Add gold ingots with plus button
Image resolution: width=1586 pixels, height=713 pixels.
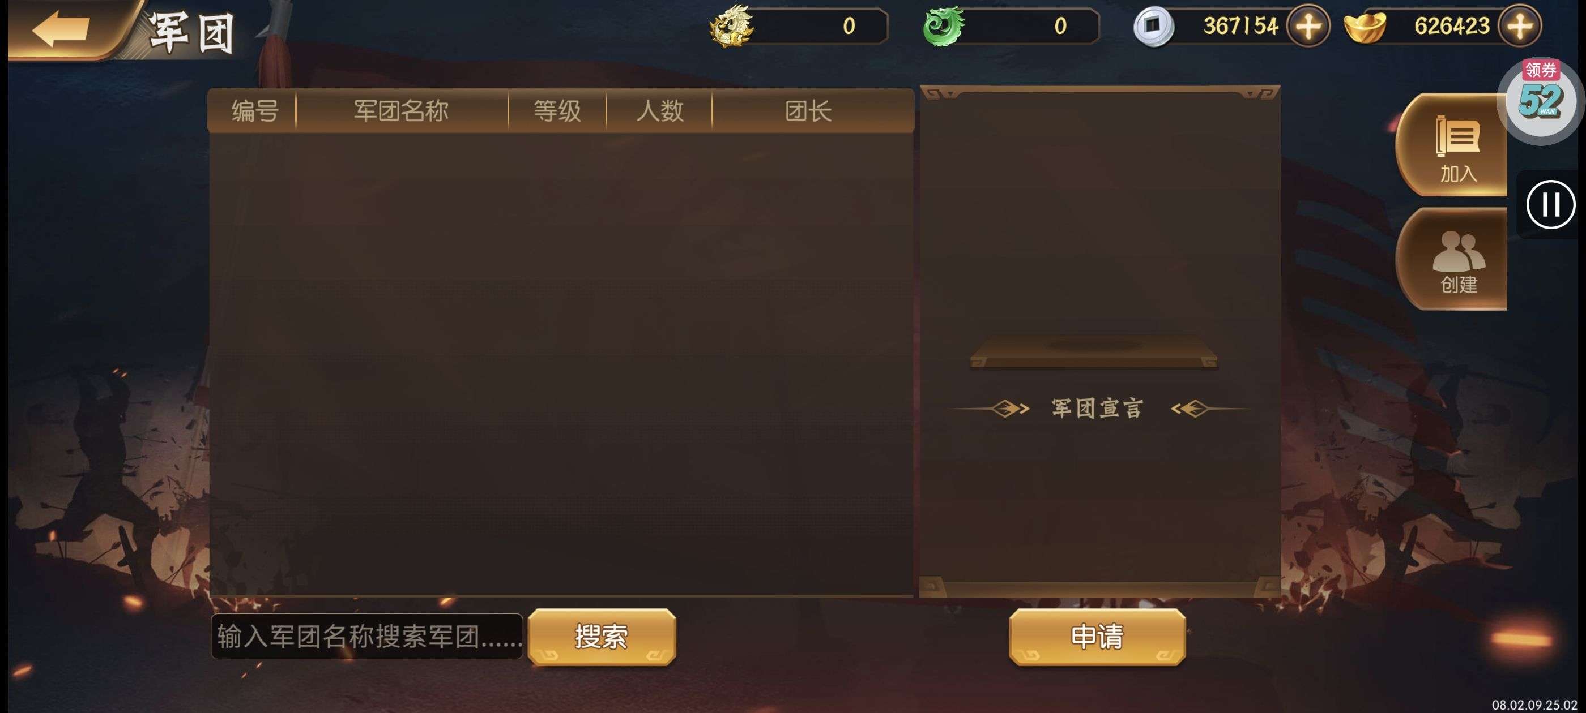coord(1520,27)
